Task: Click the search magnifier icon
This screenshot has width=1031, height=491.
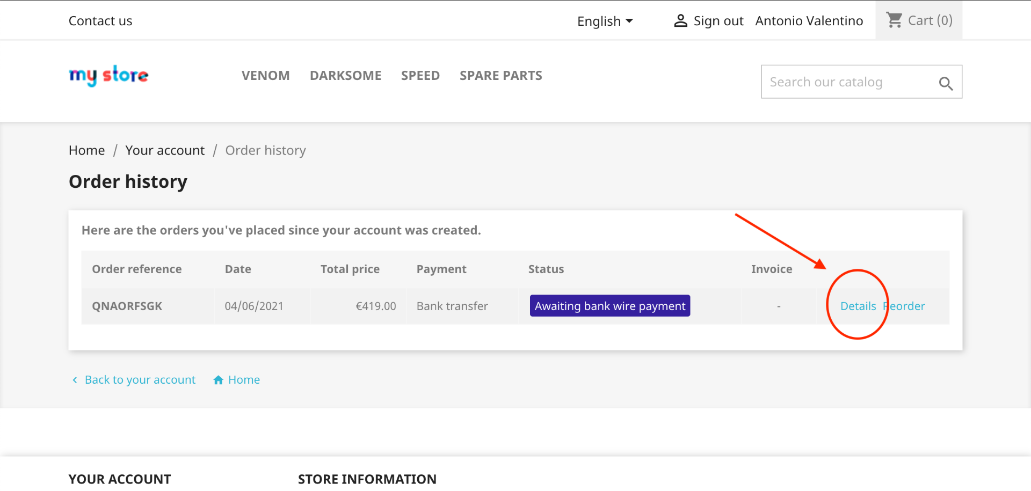Action: point(946,83)
